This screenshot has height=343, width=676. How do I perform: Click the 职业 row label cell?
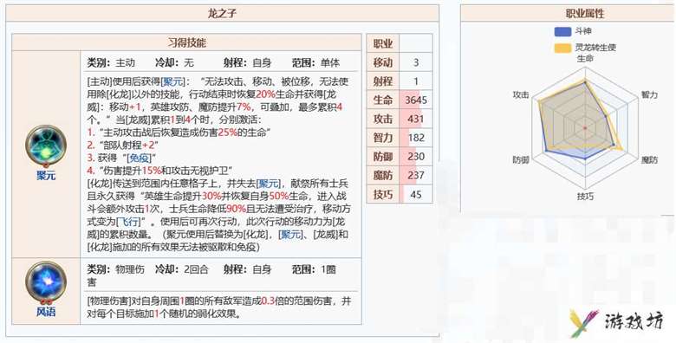click(x=383, y=43)
